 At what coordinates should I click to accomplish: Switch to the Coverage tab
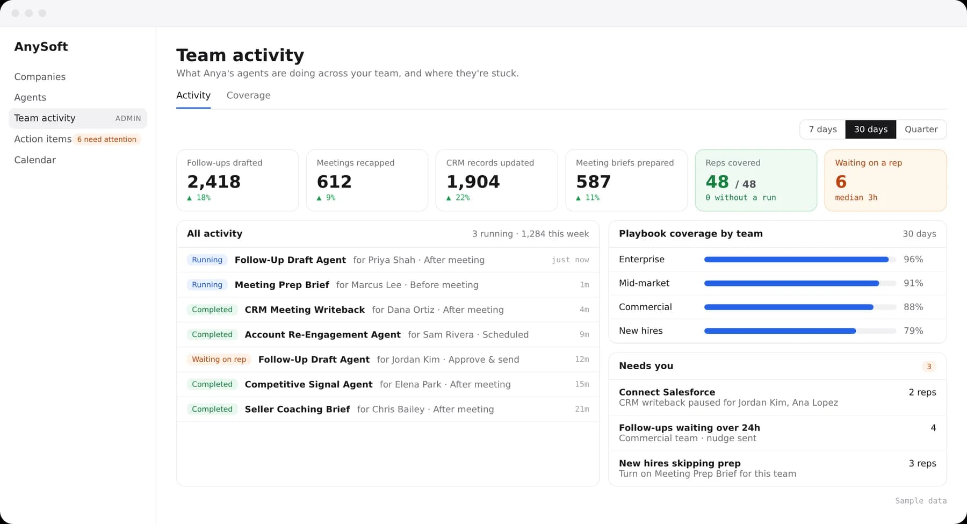[248, 96]
